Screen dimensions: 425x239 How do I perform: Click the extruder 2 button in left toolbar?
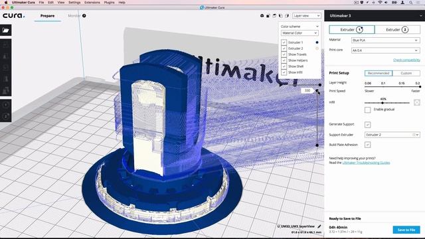tap(6, 116)
